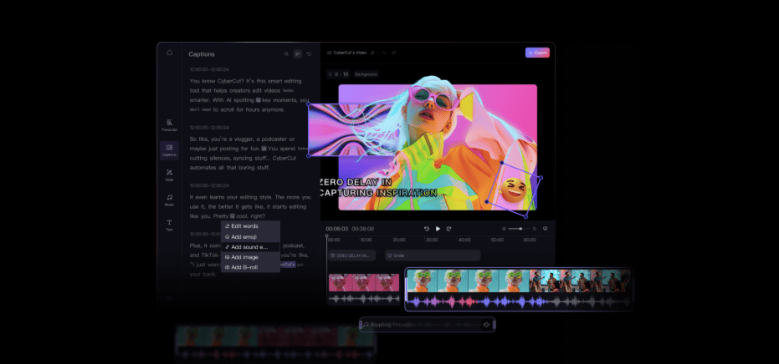The image size is (779, 364).
Task: Jump to the 50:00 ruler mark
Action: (x=497, y=240)
